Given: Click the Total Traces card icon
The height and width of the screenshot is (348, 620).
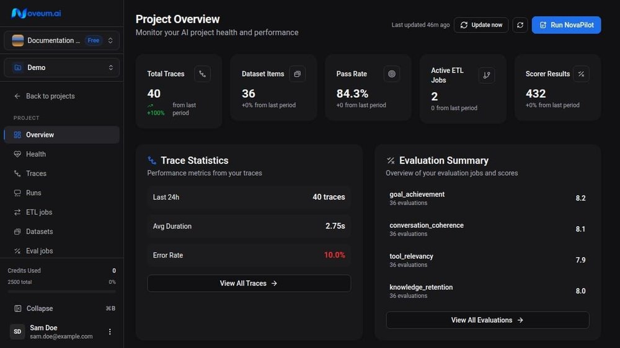Looking at the screenshot, I should click(x=203, y=74).
